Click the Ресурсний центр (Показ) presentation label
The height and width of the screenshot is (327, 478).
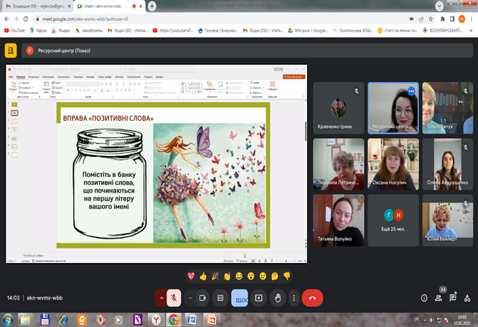pyautogui.click(x=64, y=51)
